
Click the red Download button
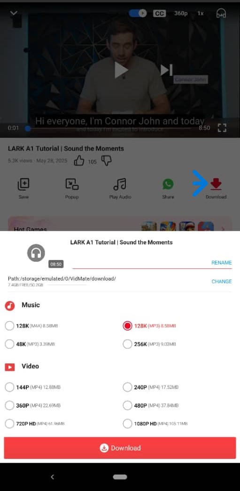[120, 448]
